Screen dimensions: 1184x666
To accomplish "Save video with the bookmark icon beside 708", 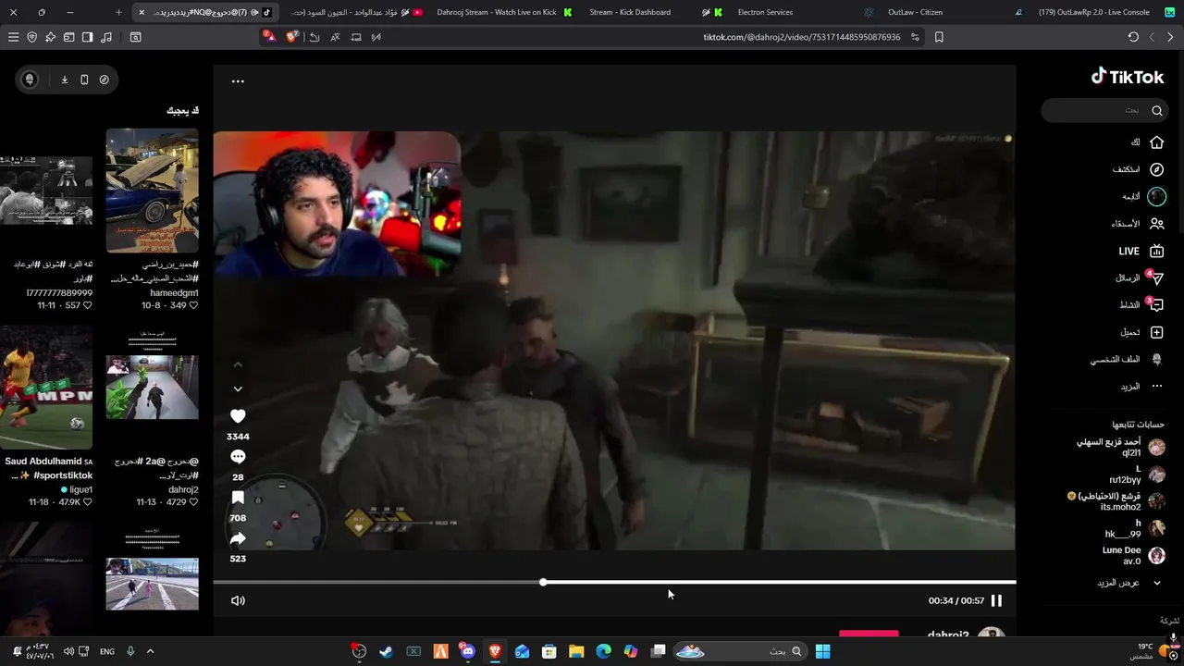I will click(x=238, y=498).
